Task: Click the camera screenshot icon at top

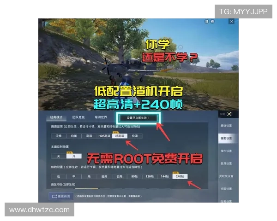Action: [x=212, y=22]
